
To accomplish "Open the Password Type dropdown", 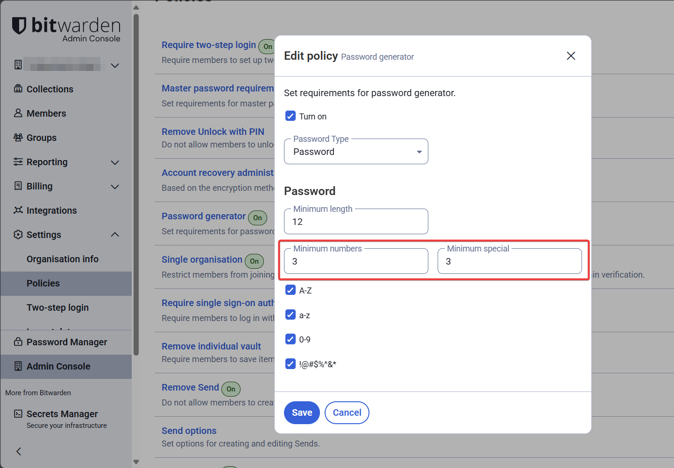I will tap(356, 152).
